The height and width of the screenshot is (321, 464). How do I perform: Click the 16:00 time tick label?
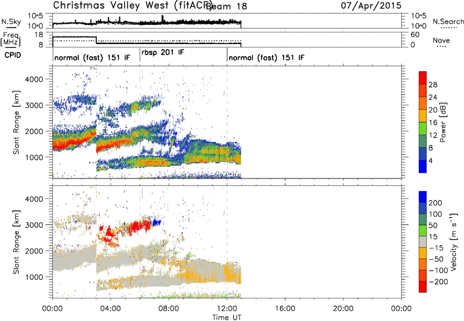[285, 309]
